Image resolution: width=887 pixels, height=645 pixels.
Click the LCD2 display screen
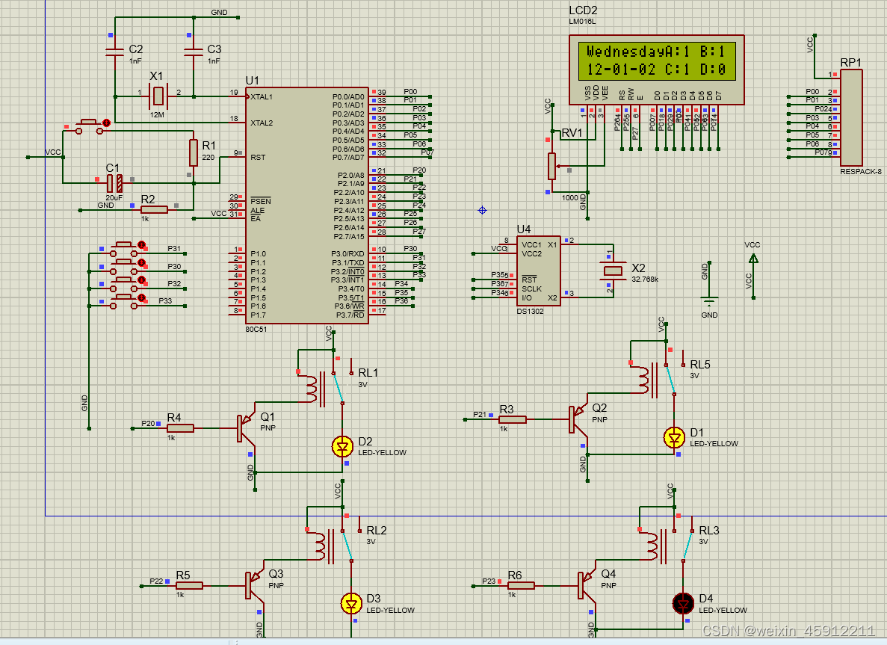(x=657, y=61)
